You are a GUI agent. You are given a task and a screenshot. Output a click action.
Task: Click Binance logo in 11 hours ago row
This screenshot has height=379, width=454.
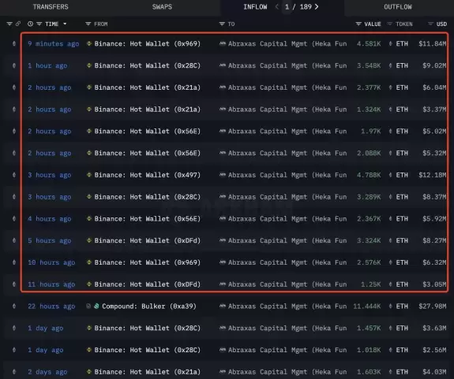click(89, 284)
